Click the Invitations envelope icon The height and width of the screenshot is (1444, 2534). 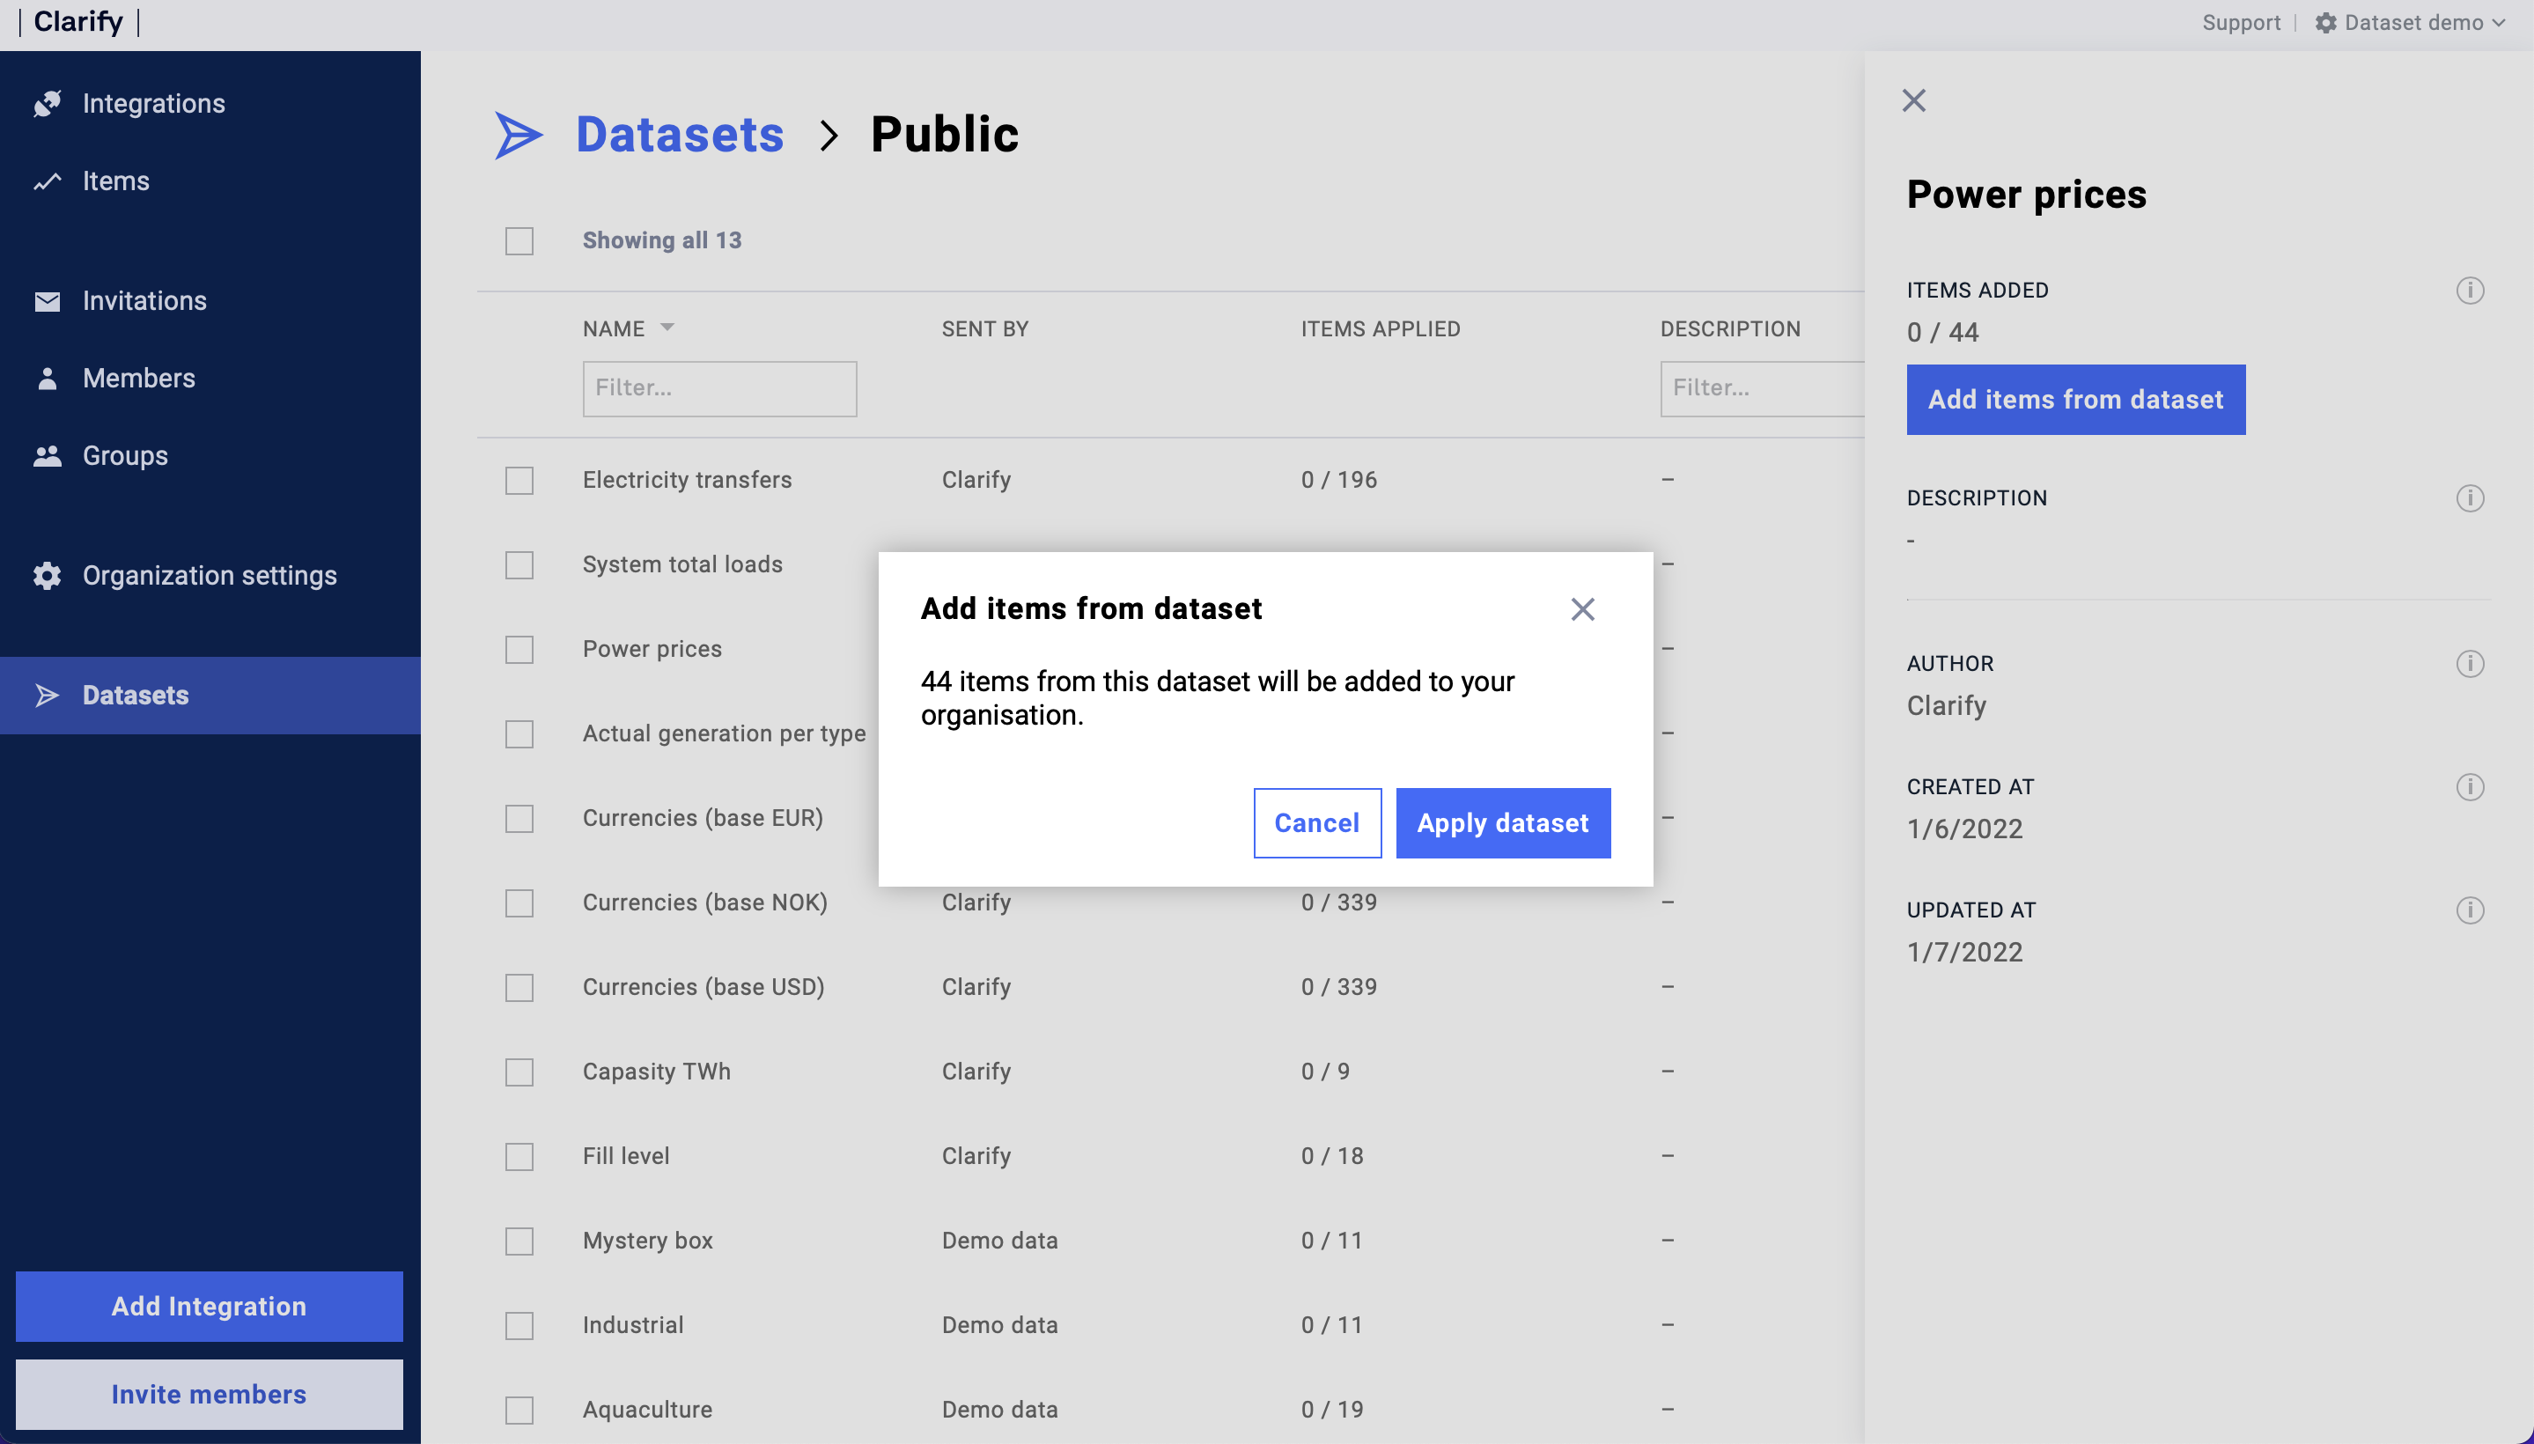[x=47, y=300]
